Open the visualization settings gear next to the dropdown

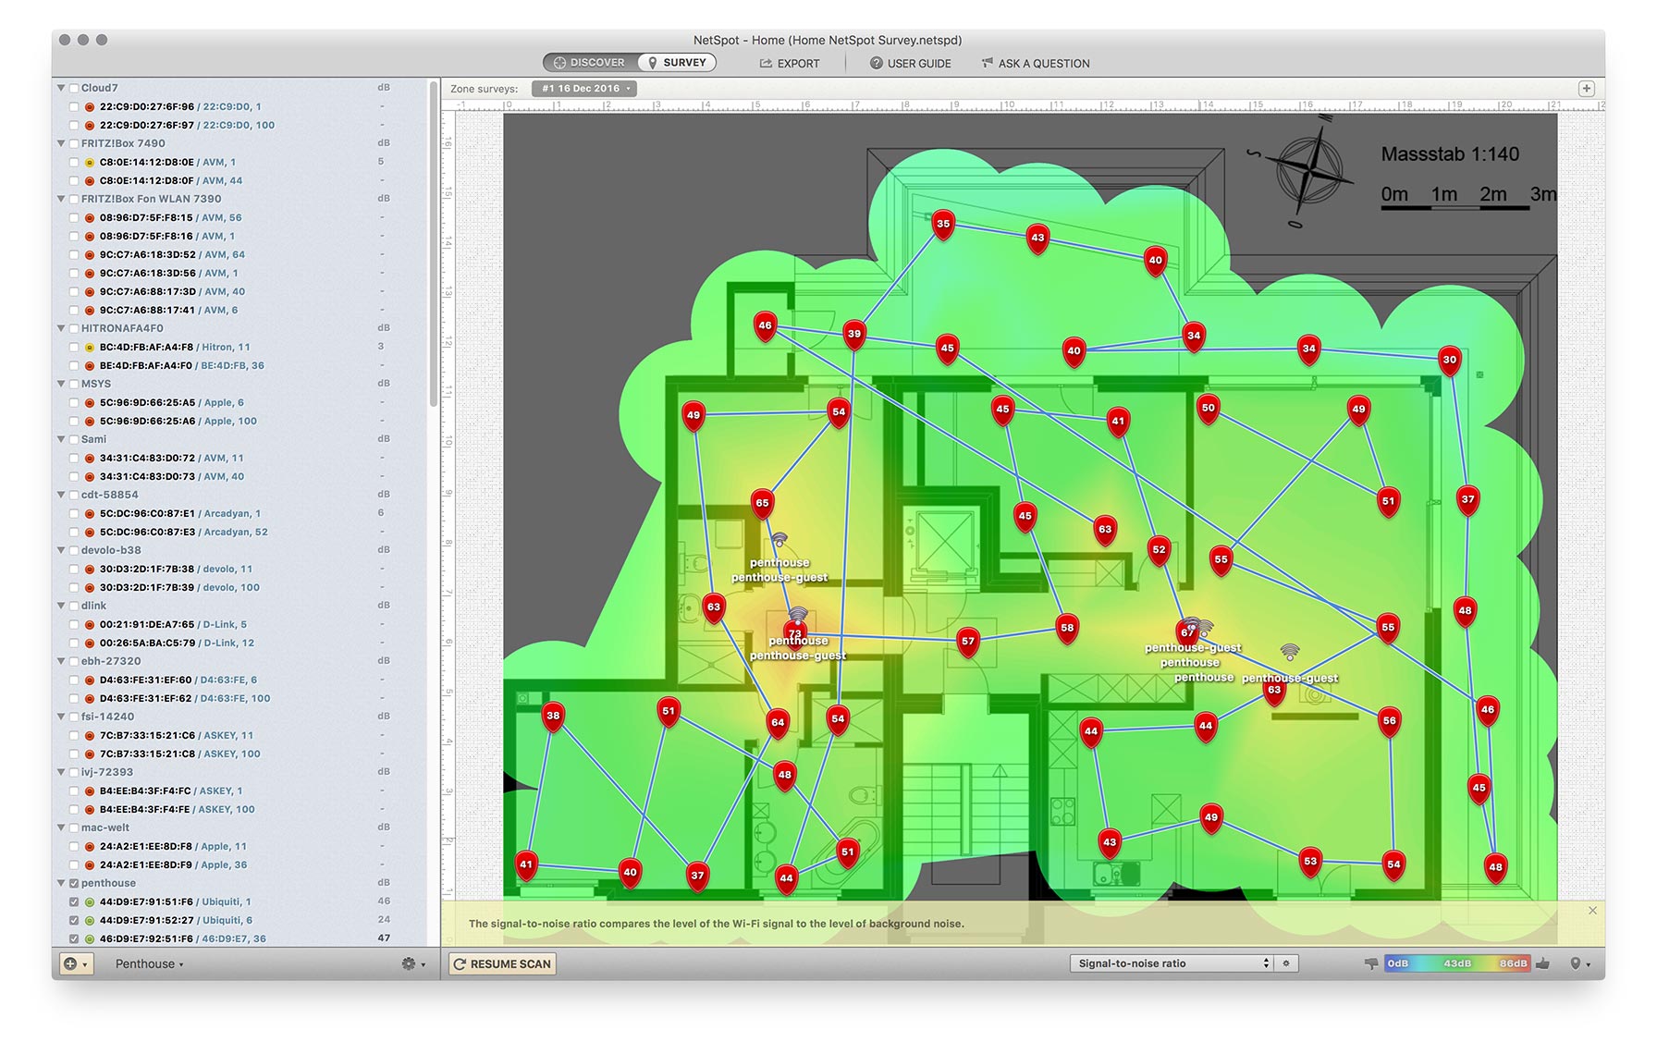click(1286, 963)
